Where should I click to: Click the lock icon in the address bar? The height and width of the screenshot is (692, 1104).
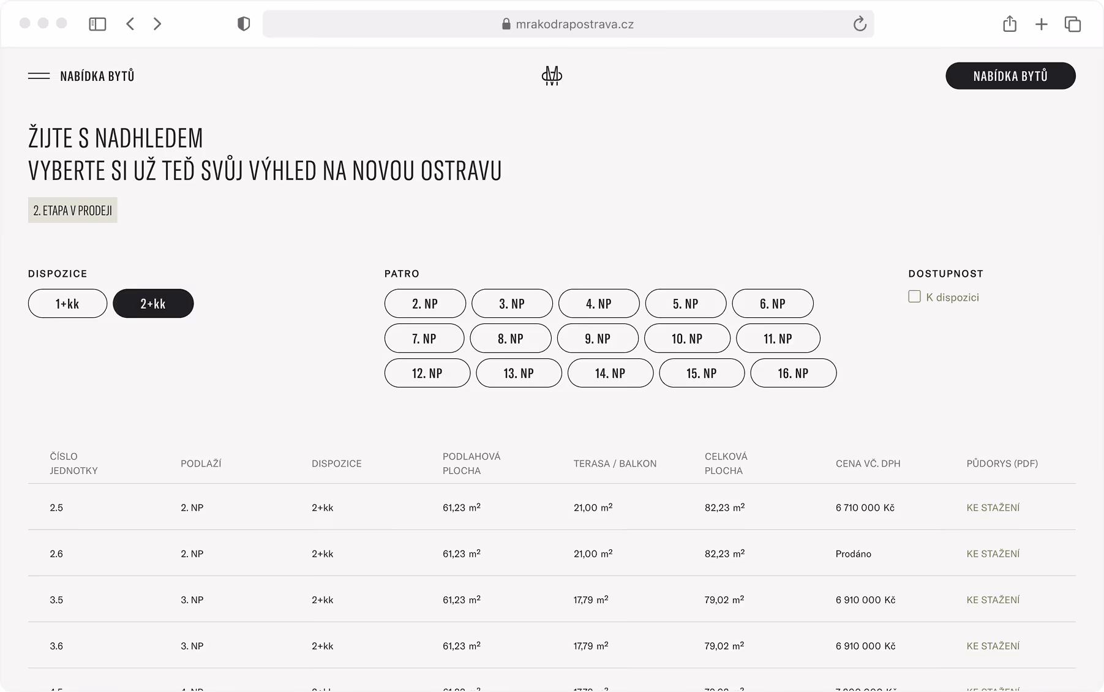tap(506, 24)
